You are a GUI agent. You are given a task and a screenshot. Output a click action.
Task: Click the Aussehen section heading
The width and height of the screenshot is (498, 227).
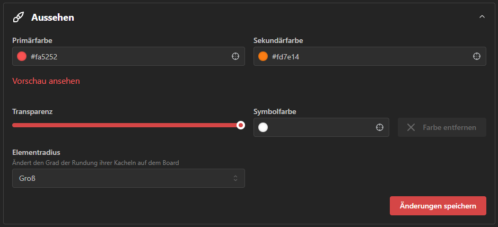53,18
